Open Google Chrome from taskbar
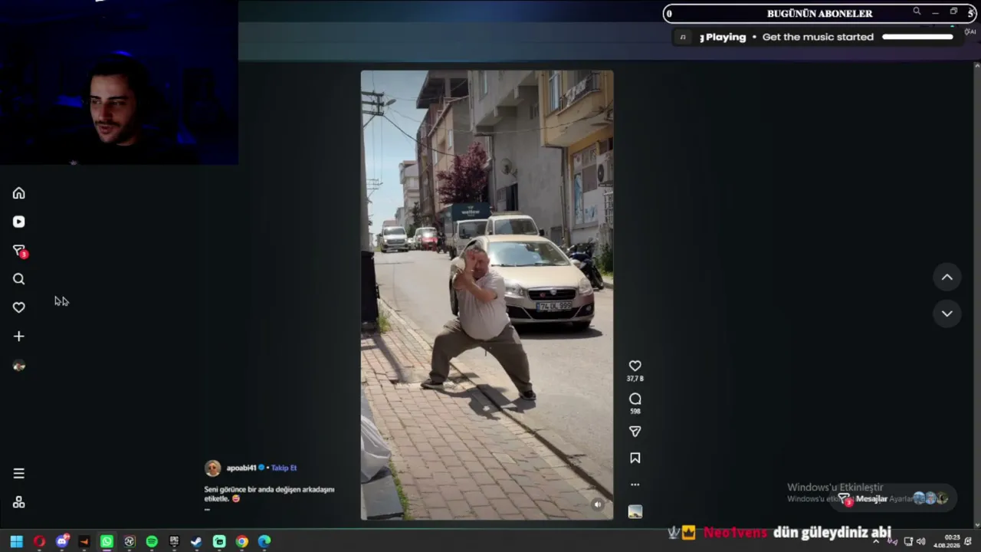The height and width of the screenshot is (552, 981). [241, 541]
